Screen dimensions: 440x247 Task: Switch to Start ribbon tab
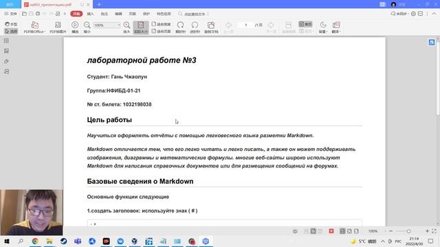pos(76,14)
